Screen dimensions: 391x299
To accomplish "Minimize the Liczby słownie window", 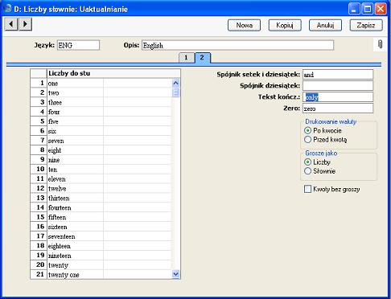I will 354,9.
